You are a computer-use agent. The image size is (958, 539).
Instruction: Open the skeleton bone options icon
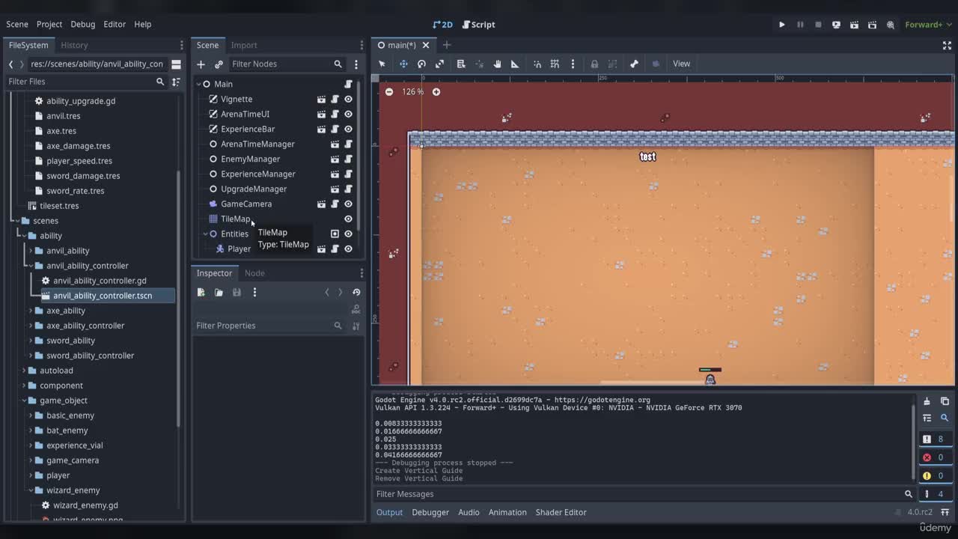pos(634,64)
